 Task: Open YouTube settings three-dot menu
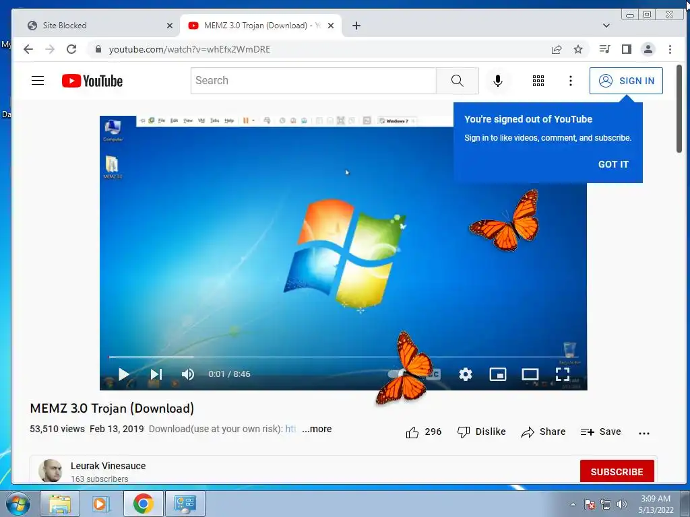[571, 81]
